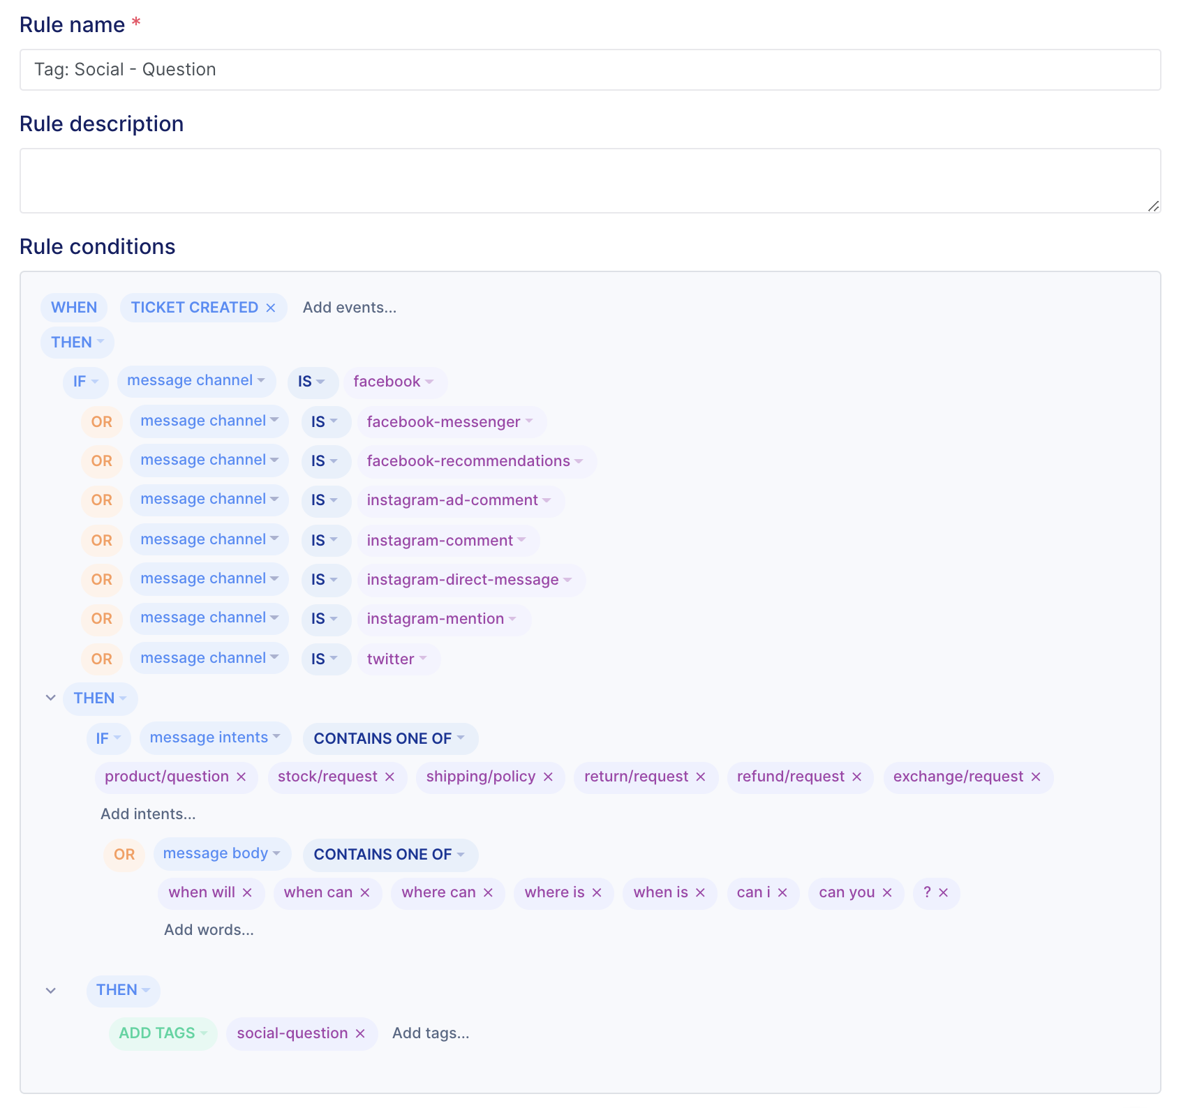Open the facebook-recommendations value dropdown
The image size is (1181, 1108).
476,461
